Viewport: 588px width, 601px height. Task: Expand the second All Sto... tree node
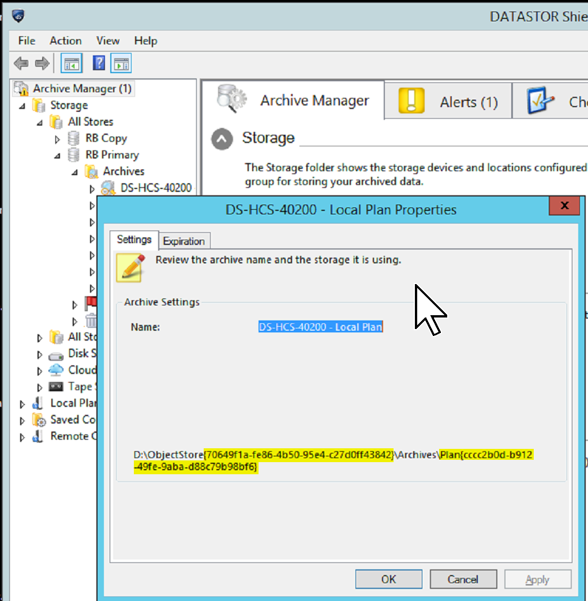coord(40,338)
